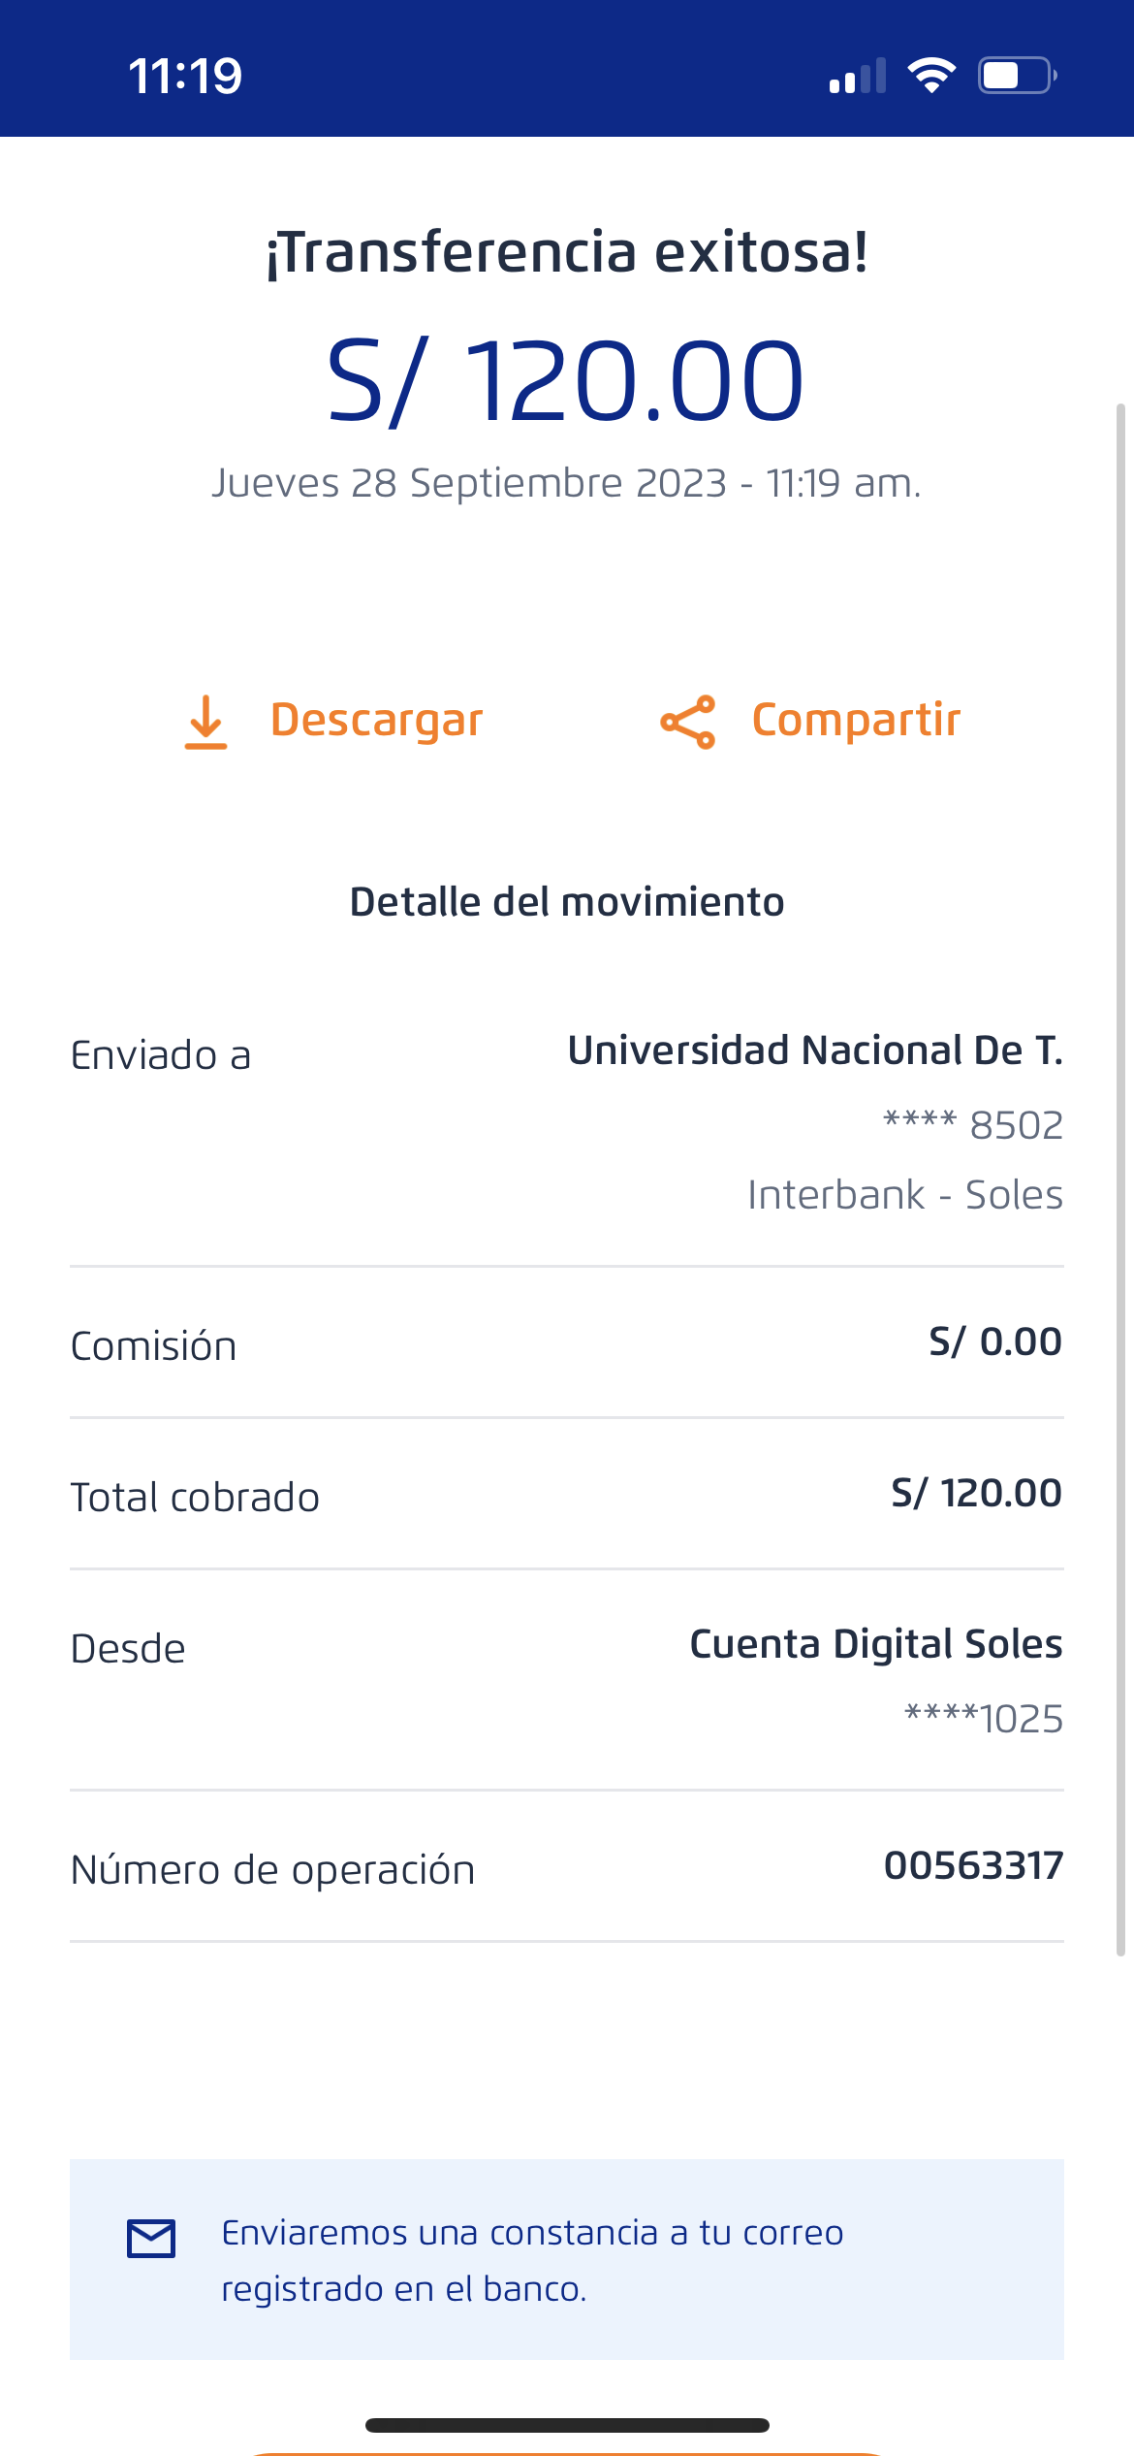The height and width of the screenshot is (2456, 1134).
Task: Tap the orange button edge at bottom
Action: pyautogui.click(x=567, y=2451)
